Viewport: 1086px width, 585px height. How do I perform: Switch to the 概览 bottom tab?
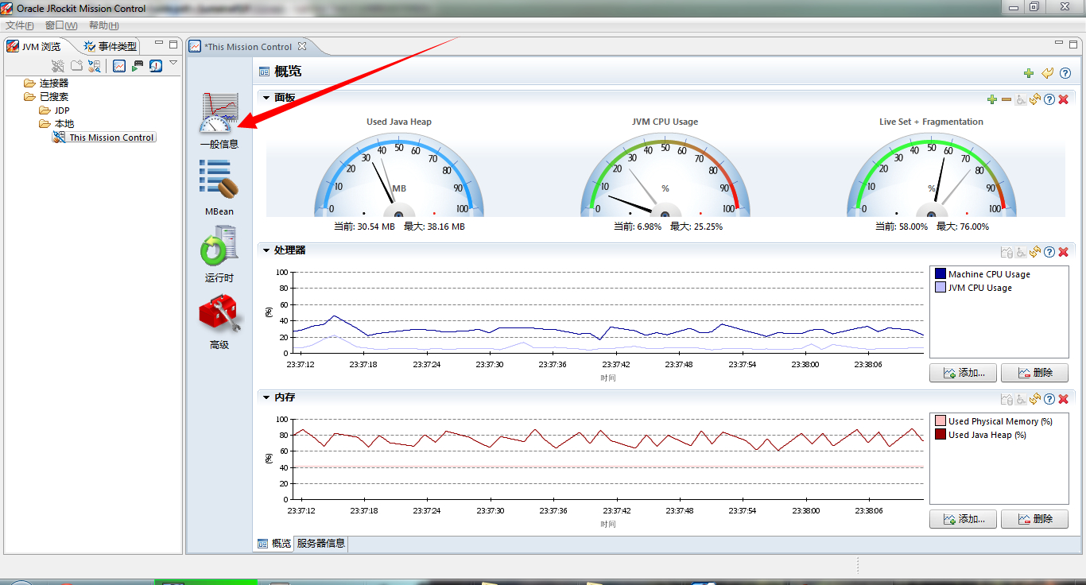pyautogui.click(x=274, y=544)
